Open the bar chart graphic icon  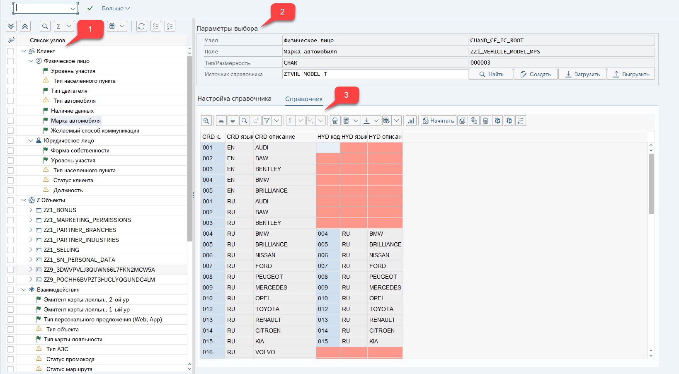411,121
